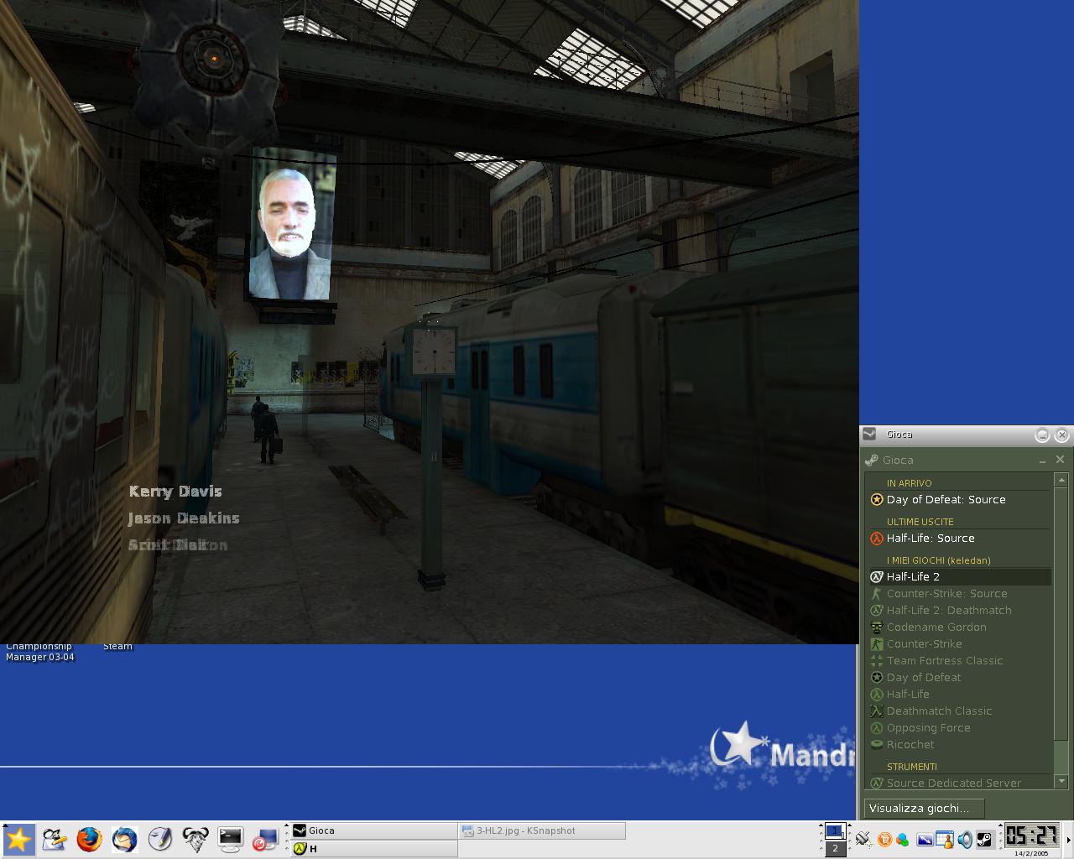Click the Codename Gordon face icon

pos(877,627)
